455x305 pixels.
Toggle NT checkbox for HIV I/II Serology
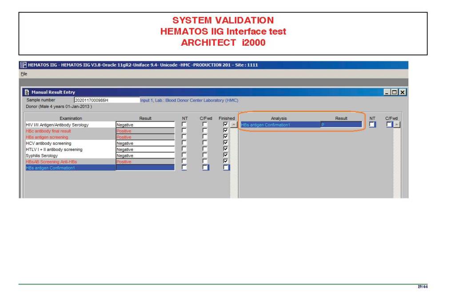tap(184, 125)
